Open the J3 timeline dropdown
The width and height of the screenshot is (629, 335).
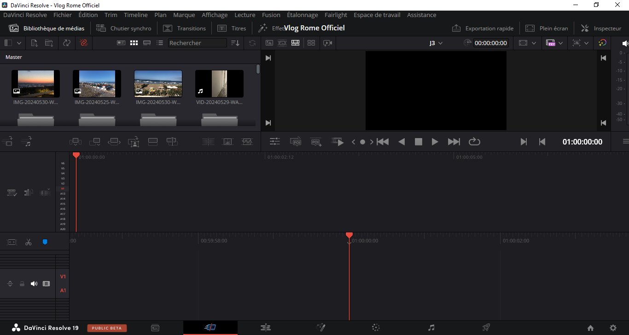[x=436, y=43]
